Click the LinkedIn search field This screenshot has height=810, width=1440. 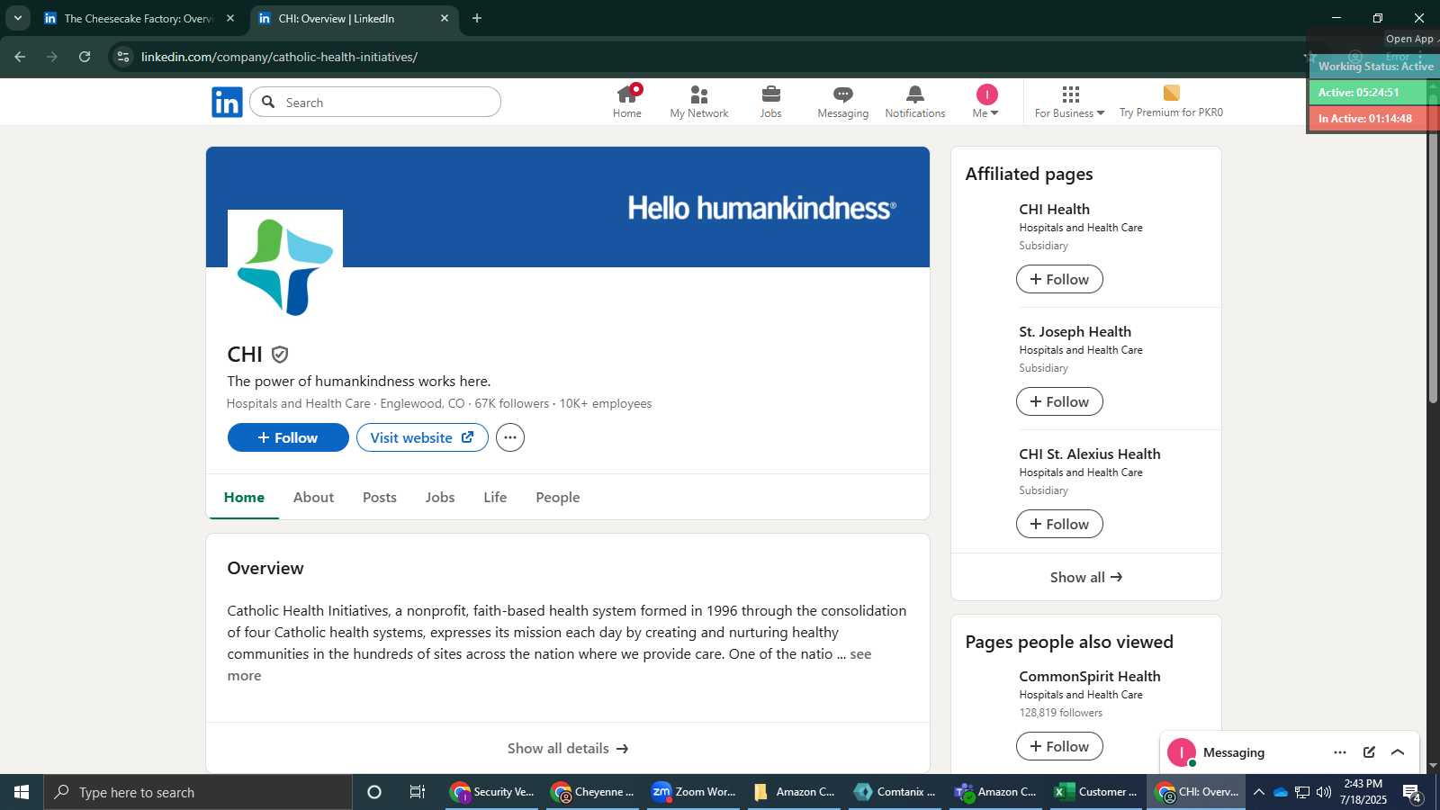(x=375, y=102)
